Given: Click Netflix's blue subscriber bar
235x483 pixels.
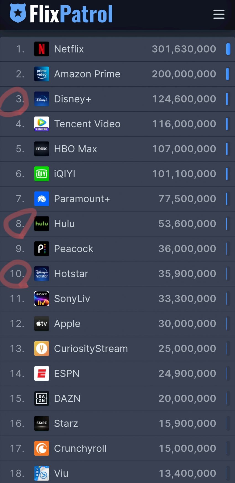Looking at the screenshot, I should click(x=228, y=49).
